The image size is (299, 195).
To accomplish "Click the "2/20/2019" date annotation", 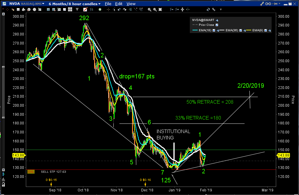I will 251,86.
